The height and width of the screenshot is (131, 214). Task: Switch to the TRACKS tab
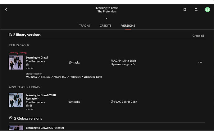(x=84, y=26)
